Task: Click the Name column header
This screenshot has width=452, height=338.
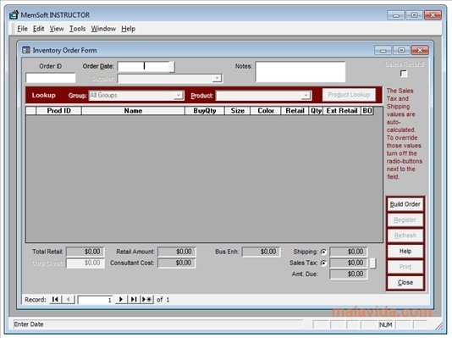Action: click(133, 111)
